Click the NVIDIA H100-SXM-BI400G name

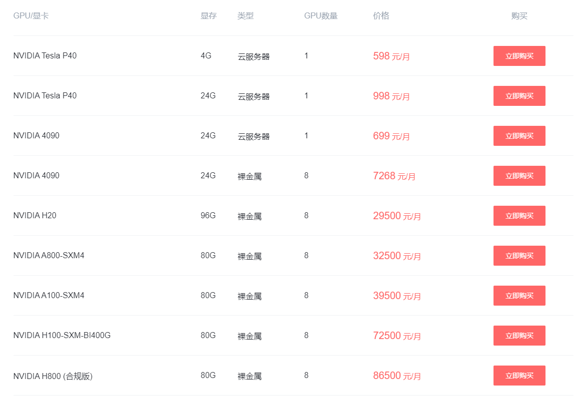click(62, 336)
